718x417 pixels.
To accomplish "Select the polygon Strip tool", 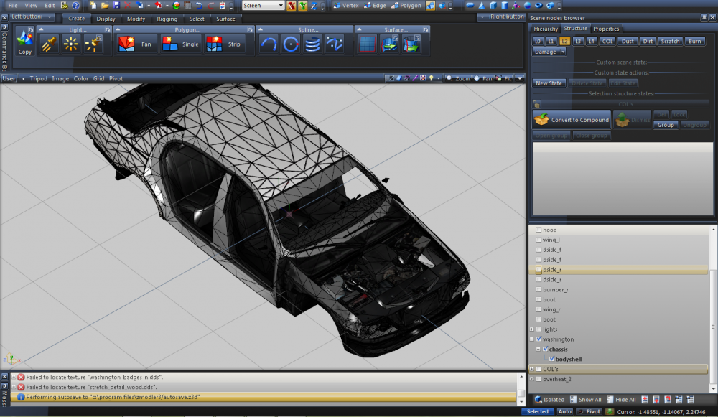I will (225, 44).
